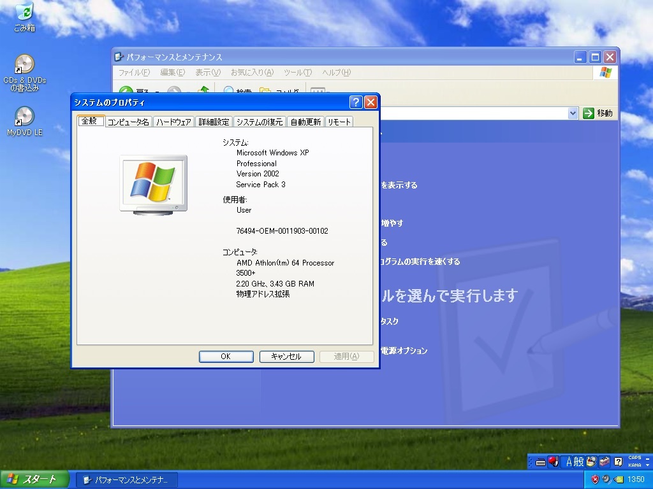
Task: Click inside the explorer address bar field
Action: pos(474,113)
